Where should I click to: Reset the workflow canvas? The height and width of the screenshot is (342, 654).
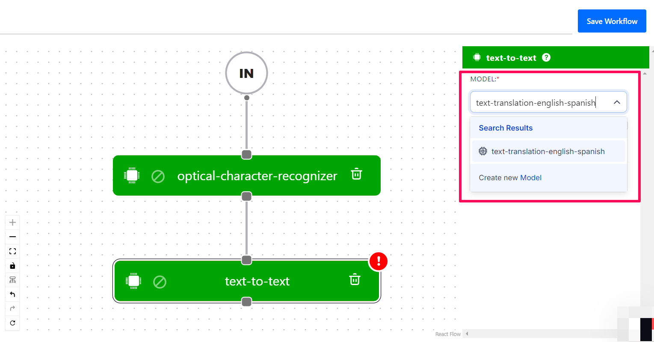tap(12, 323)
